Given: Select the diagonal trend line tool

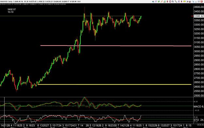Looking at the screenshot, I should [176, 2].
